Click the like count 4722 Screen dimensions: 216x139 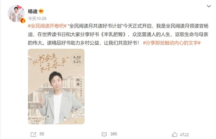coord(184,135)
